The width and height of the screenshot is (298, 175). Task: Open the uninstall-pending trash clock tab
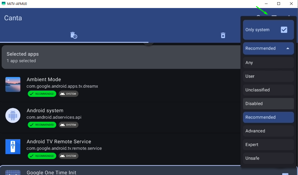(74, 35)
